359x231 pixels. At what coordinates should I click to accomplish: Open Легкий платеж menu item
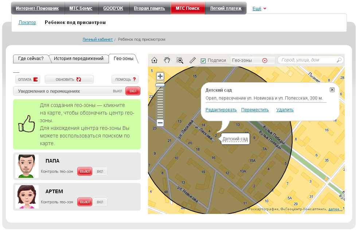(226, 8)
